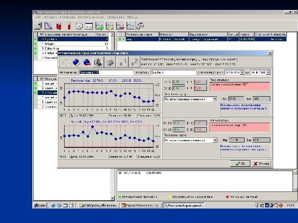The width and height of the screenshot is (298, 223).
Task: Click the round dotted disc toolbar icon
Action: coord(79,26)
